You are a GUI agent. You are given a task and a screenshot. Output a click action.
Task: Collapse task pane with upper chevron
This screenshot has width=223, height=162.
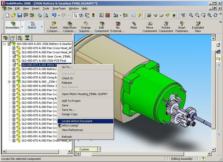point(219,65)
